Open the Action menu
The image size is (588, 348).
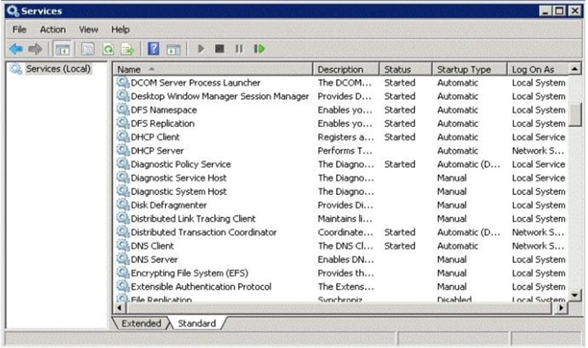(53, 29)
